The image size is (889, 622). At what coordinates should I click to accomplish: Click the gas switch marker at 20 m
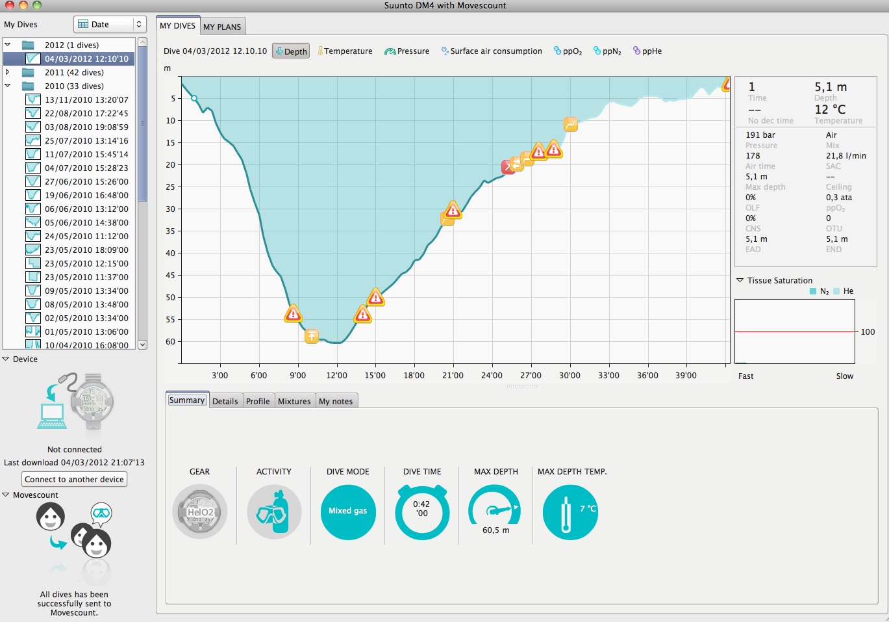coord(518,163)
